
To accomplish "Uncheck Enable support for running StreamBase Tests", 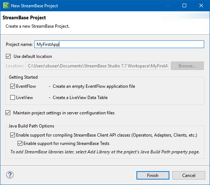I will [x=20, y=143].
